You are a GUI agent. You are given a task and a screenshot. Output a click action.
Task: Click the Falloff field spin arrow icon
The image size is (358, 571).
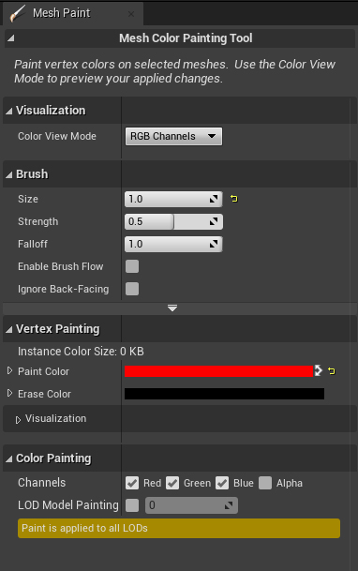coord(214,244)
